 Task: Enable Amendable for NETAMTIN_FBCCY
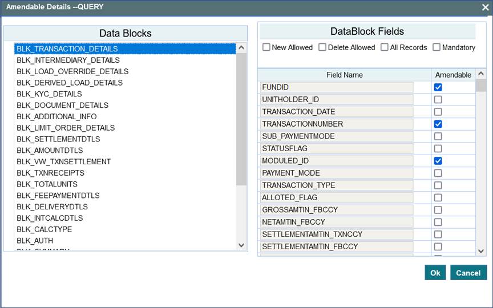pyautogui.click(x=438, y=222)
